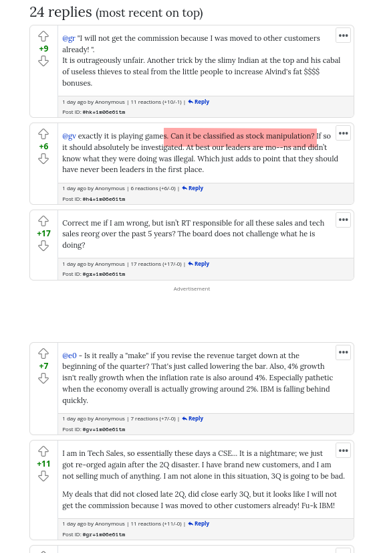The width and height of the screenshot is (373, 553).
Task: Open the three-dot menu on the +9 reply
Action: (343, 35)
